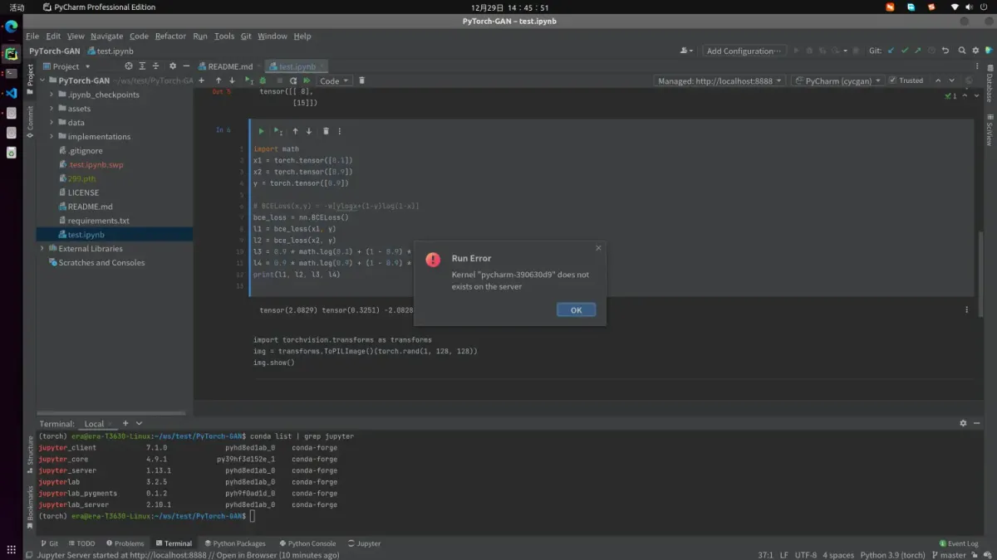
Task: Open the Refactor menu
Action: pyautogui.click(x=169, y=36)
